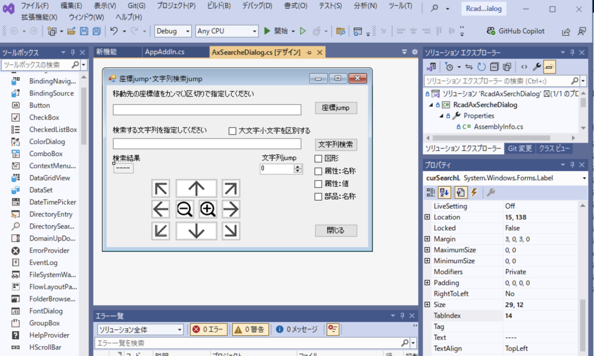Viewport: 594px width, 356px height.
Task: Switch to the クラス ビュー tab
Action: coord(554,148)
